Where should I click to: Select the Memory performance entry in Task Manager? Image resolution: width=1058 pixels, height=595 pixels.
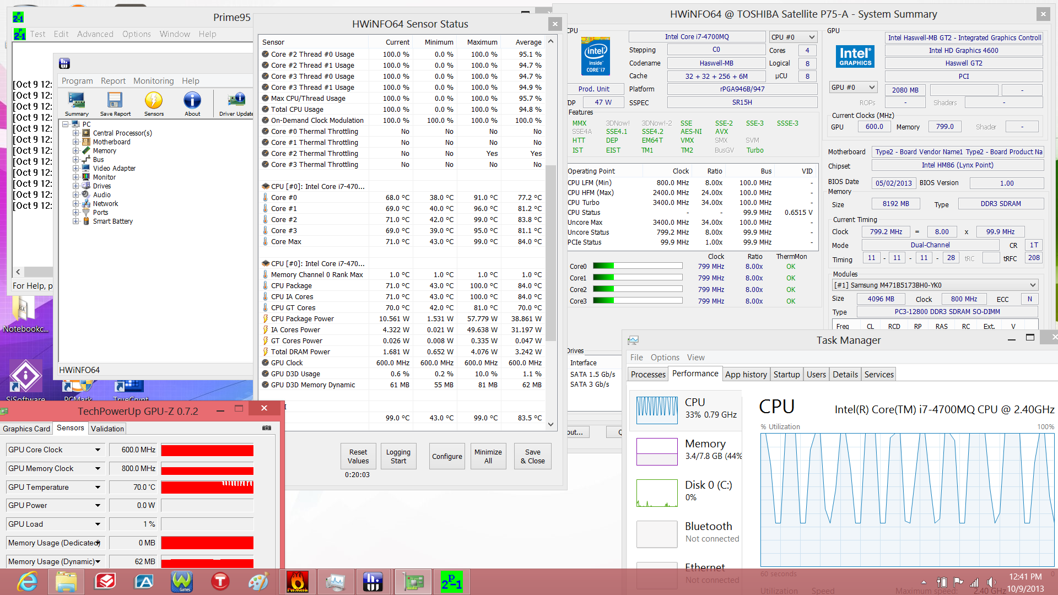point(686,451)
